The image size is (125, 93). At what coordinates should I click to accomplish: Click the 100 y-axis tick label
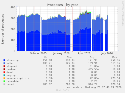13,40
